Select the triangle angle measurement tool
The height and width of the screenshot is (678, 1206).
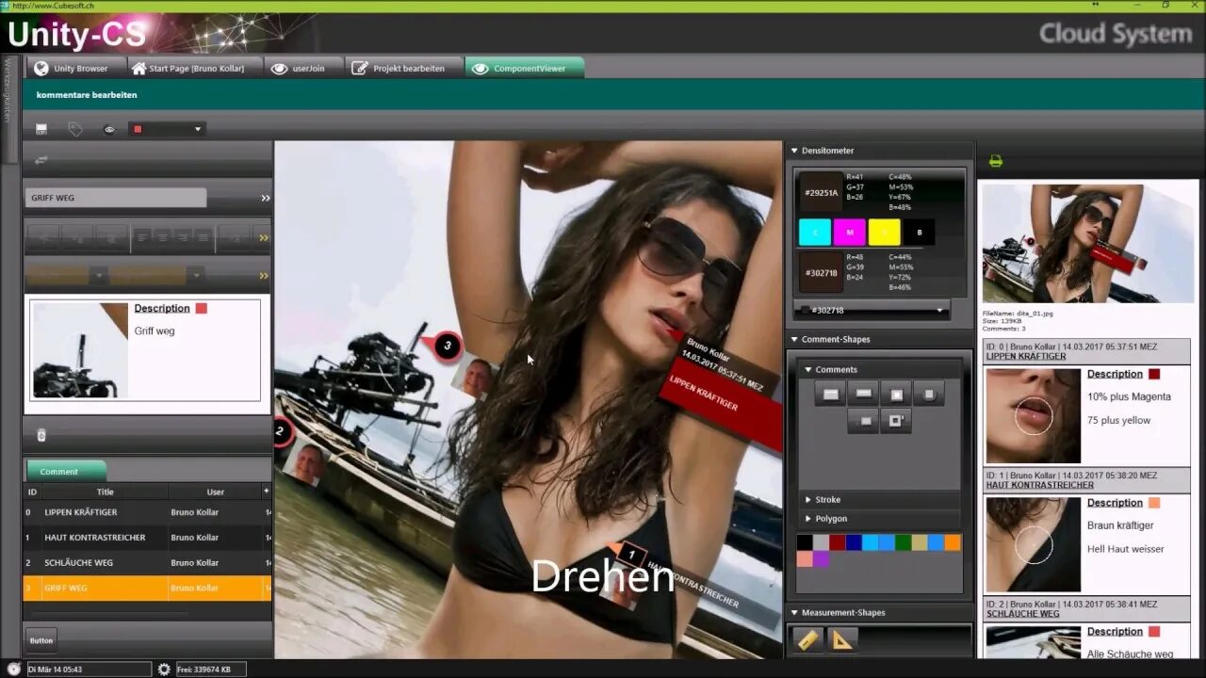841,640
